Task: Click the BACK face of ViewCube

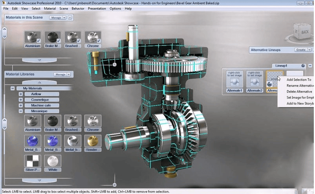Action: tap(305, 32)
